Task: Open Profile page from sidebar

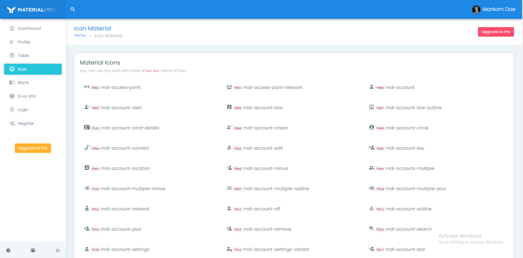Action: point(33,42)
